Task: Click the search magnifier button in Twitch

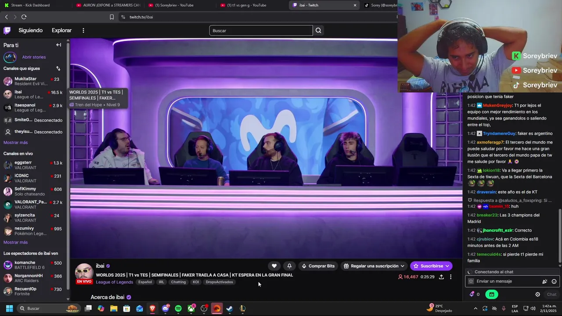Action: (319, 30)
